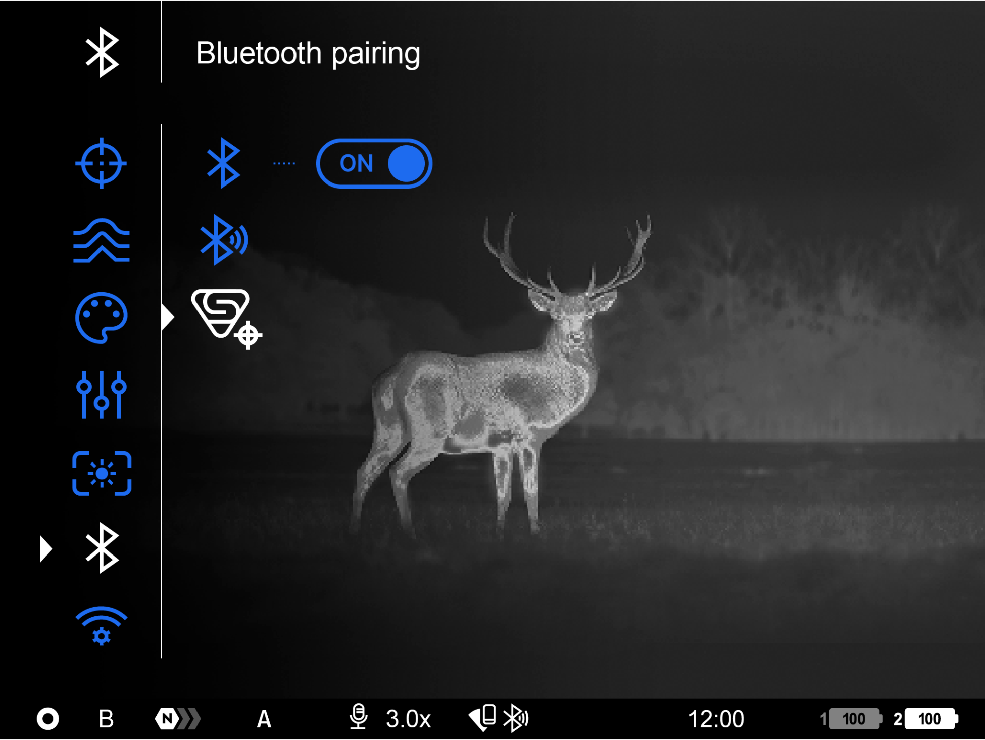Viewport: 985px width, 740px height.
Task: Select the reticle crosshair menu icon
Action: tap(101, 163)
